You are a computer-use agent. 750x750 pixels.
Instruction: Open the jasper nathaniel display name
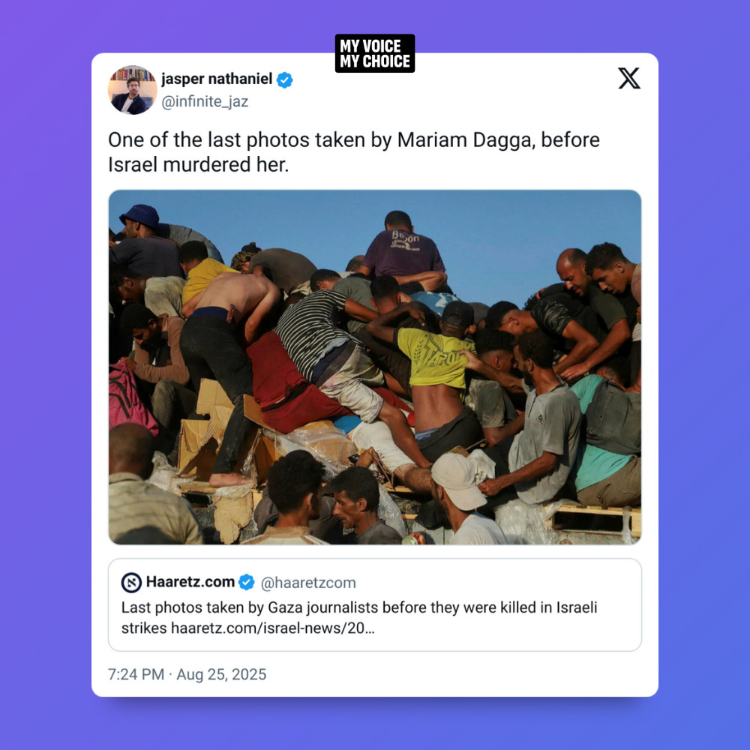click(217, 79)
